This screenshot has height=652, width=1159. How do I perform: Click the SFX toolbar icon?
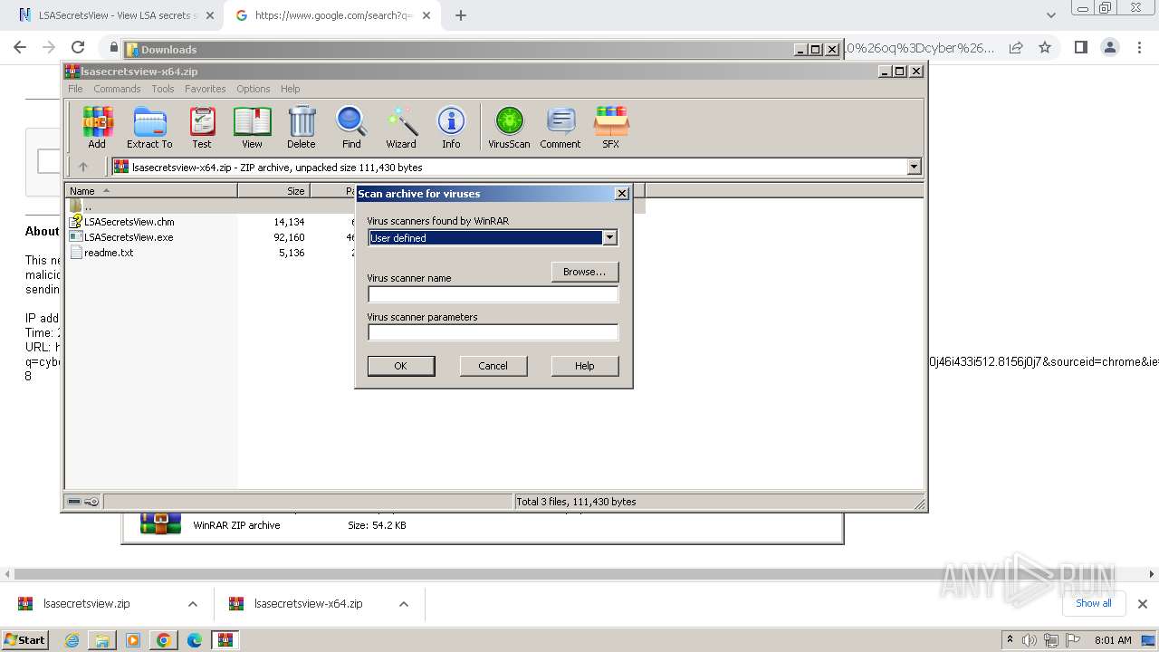(x=611, y=128)
